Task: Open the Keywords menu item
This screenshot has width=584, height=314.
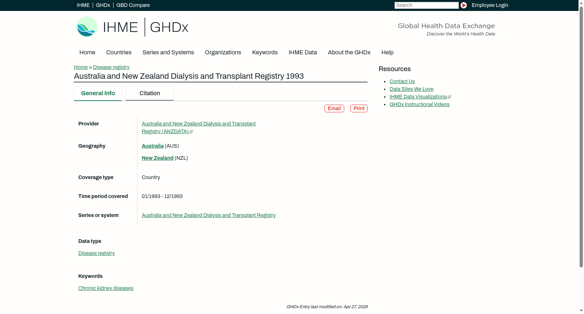Action: pyautogui.click(x=265, y=53)
